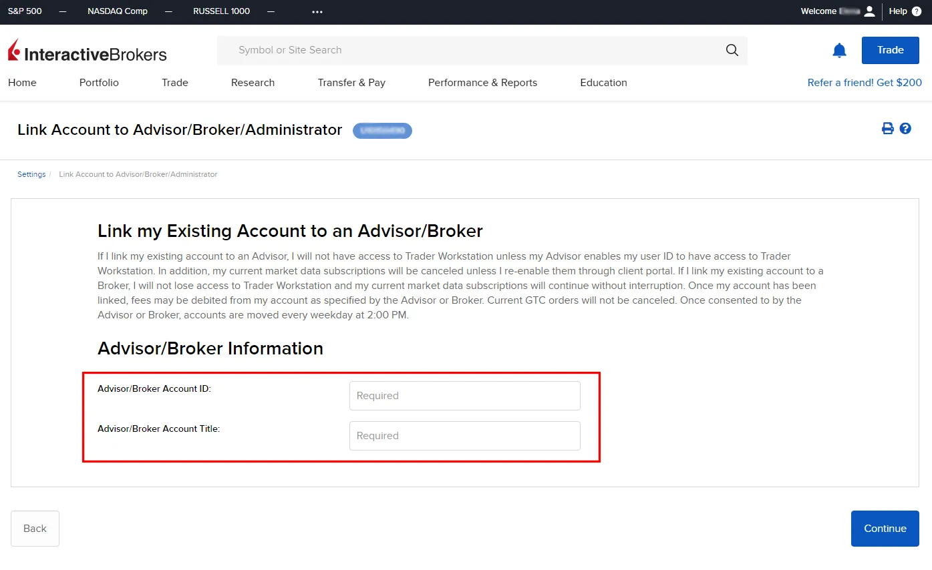Click the blurred account ID badge
932x570 pixels.
point(382,131)
